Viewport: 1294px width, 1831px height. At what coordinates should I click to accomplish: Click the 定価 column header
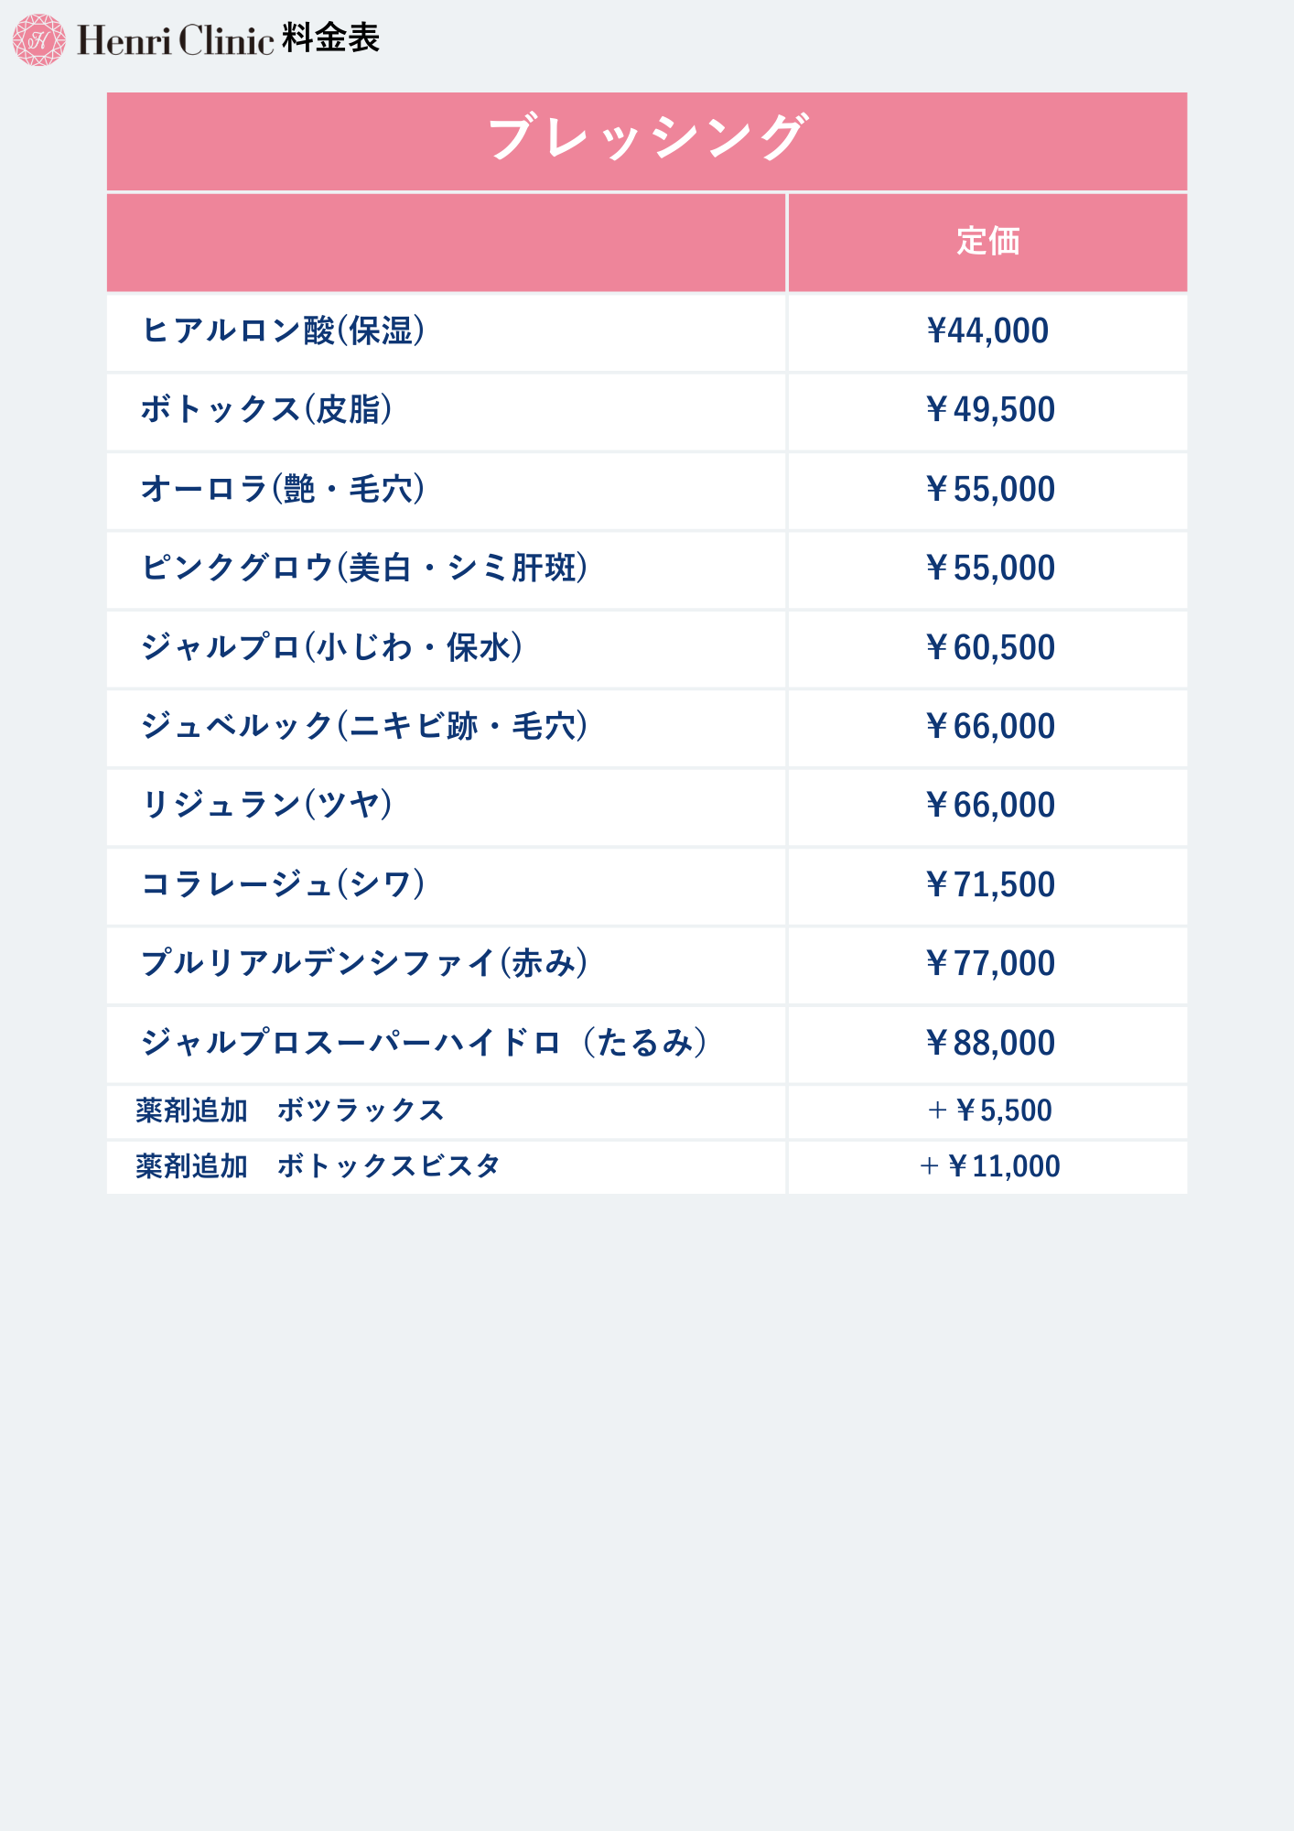coord(987,242)
